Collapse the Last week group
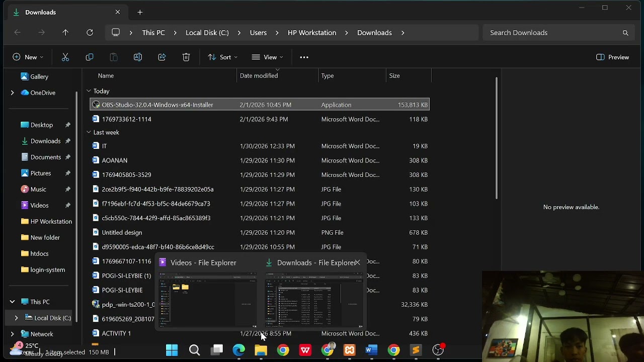 [x=89, y=132]
